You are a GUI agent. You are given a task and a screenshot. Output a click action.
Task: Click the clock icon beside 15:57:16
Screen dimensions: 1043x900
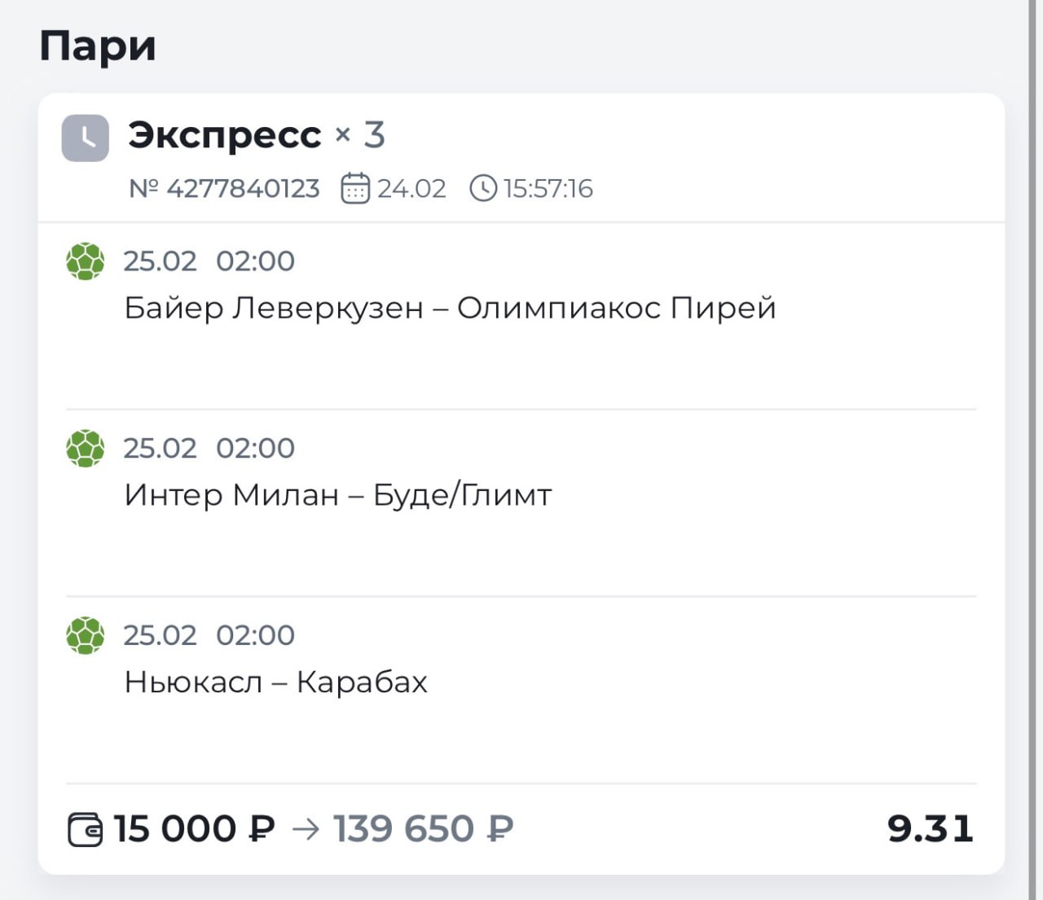coord(482,188)
